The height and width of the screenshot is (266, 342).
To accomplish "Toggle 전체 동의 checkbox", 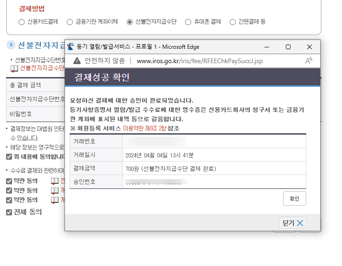I will point(9,212).
